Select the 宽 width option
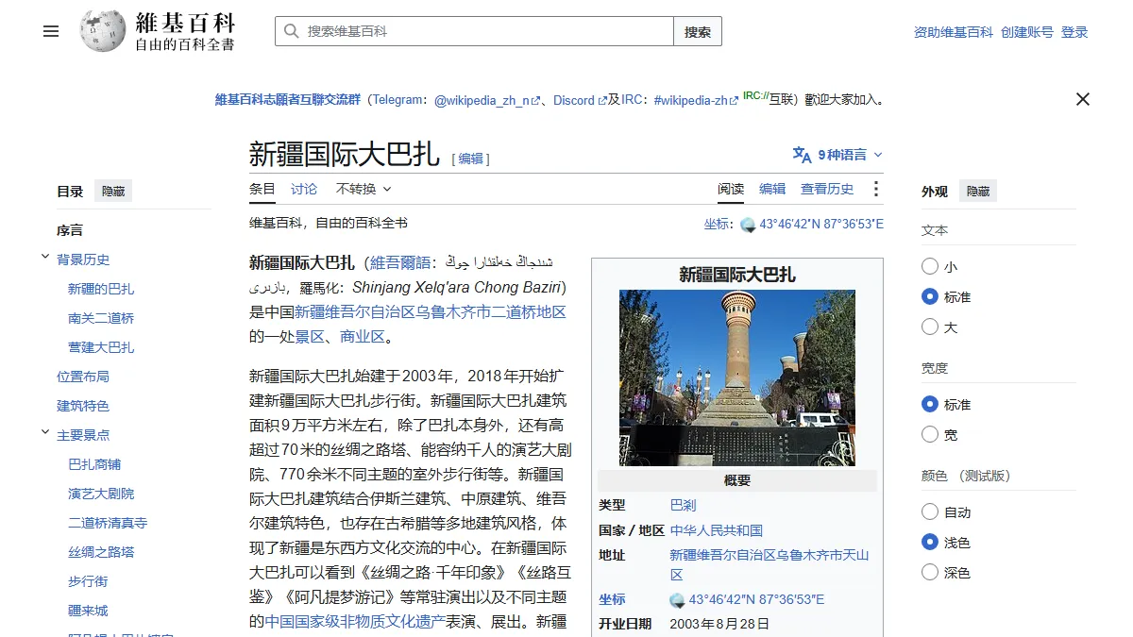 coord(930,435)
